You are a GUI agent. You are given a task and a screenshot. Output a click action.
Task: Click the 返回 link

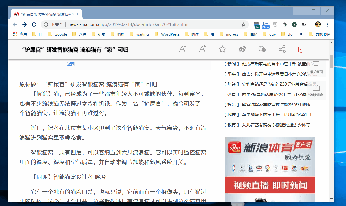(71, 64)
